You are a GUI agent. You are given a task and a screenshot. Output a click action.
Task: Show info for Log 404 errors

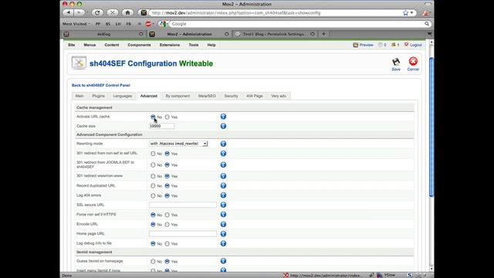click(x=223, y=195)
